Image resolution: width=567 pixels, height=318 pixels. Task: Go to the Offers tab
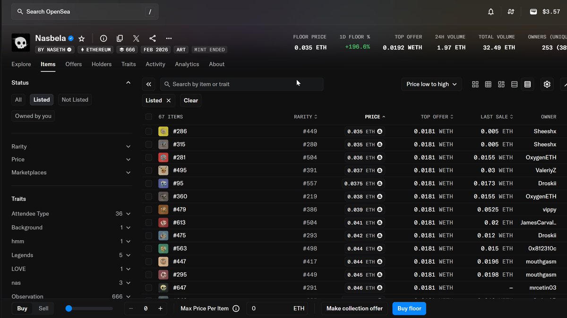[74, 64]
